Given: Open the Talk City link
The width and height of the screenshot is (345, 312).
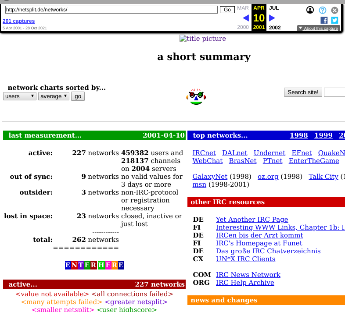Looking at the screenshot, I should point(323,177).
